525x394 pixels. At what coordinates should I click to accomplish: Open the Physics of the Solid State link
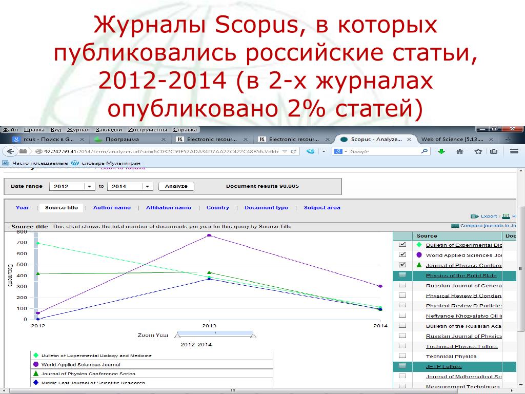pyautogui.click(x=461, y=275)
